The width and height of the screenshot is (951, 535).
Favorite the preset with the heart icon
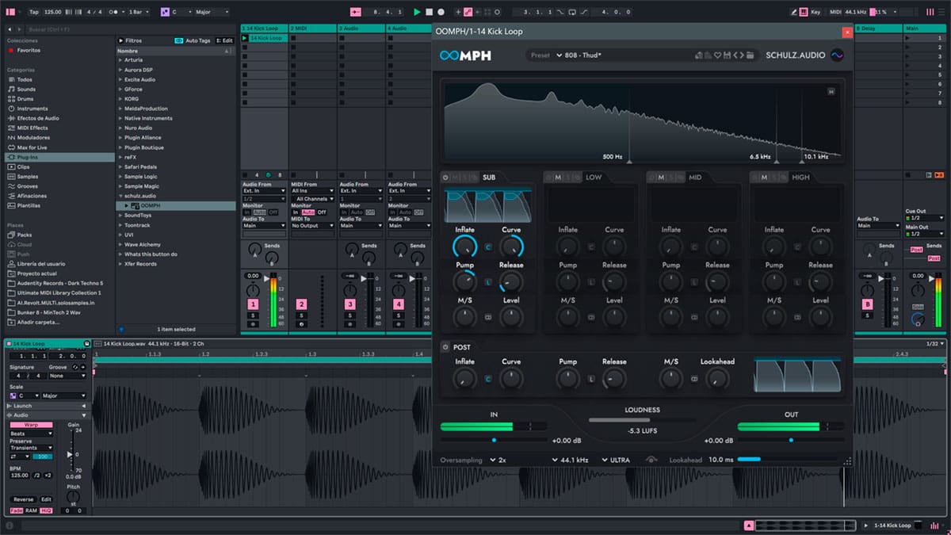coord(718,55)
